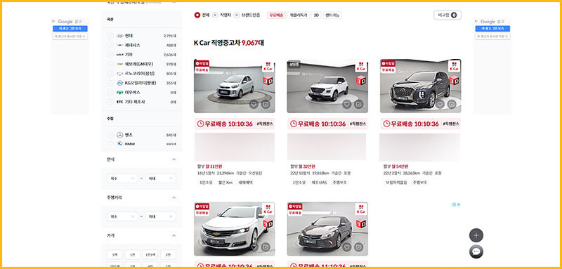Screen dimensions: 562x269
Task: Click the Hyundai logo in brand list
Action: (x=119, y=36)
